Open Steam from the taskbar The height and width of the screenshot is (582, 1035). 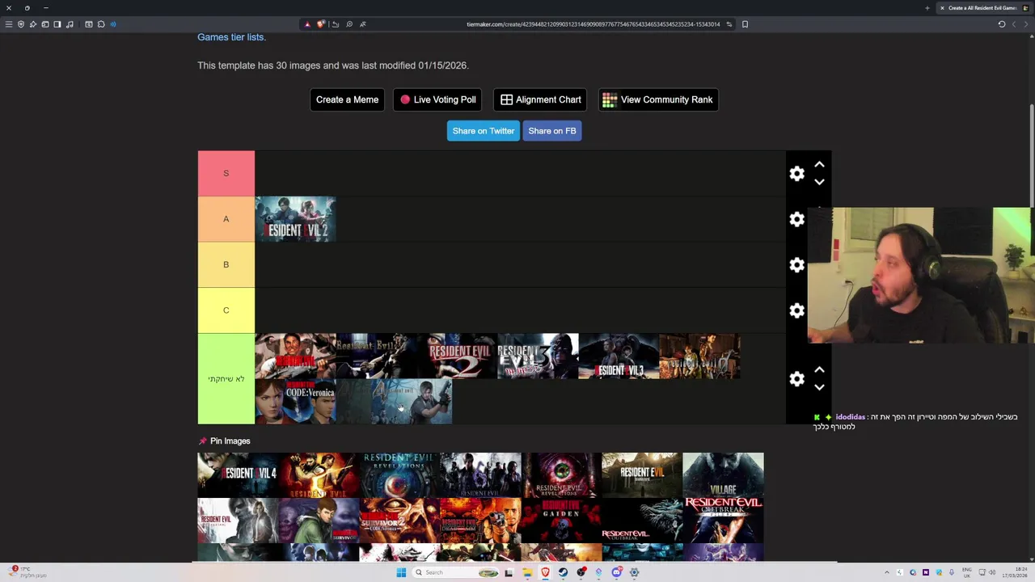click(x=563, y=572)
